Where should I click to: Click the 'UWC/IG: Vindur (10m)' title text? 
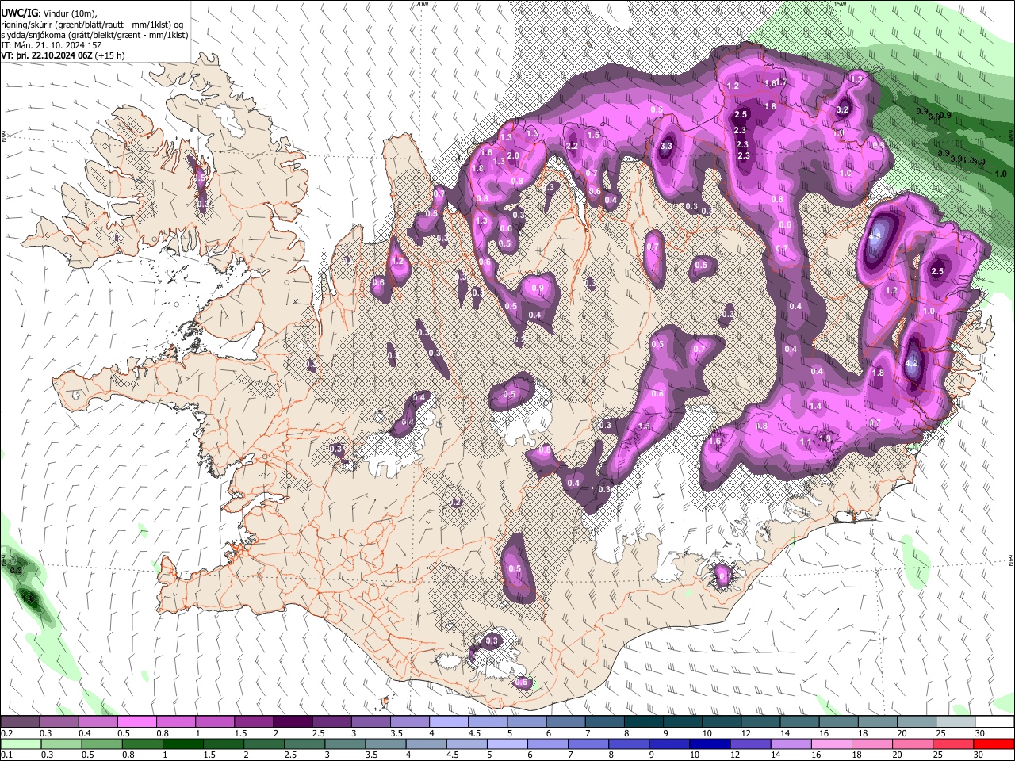tap(49, 13)
